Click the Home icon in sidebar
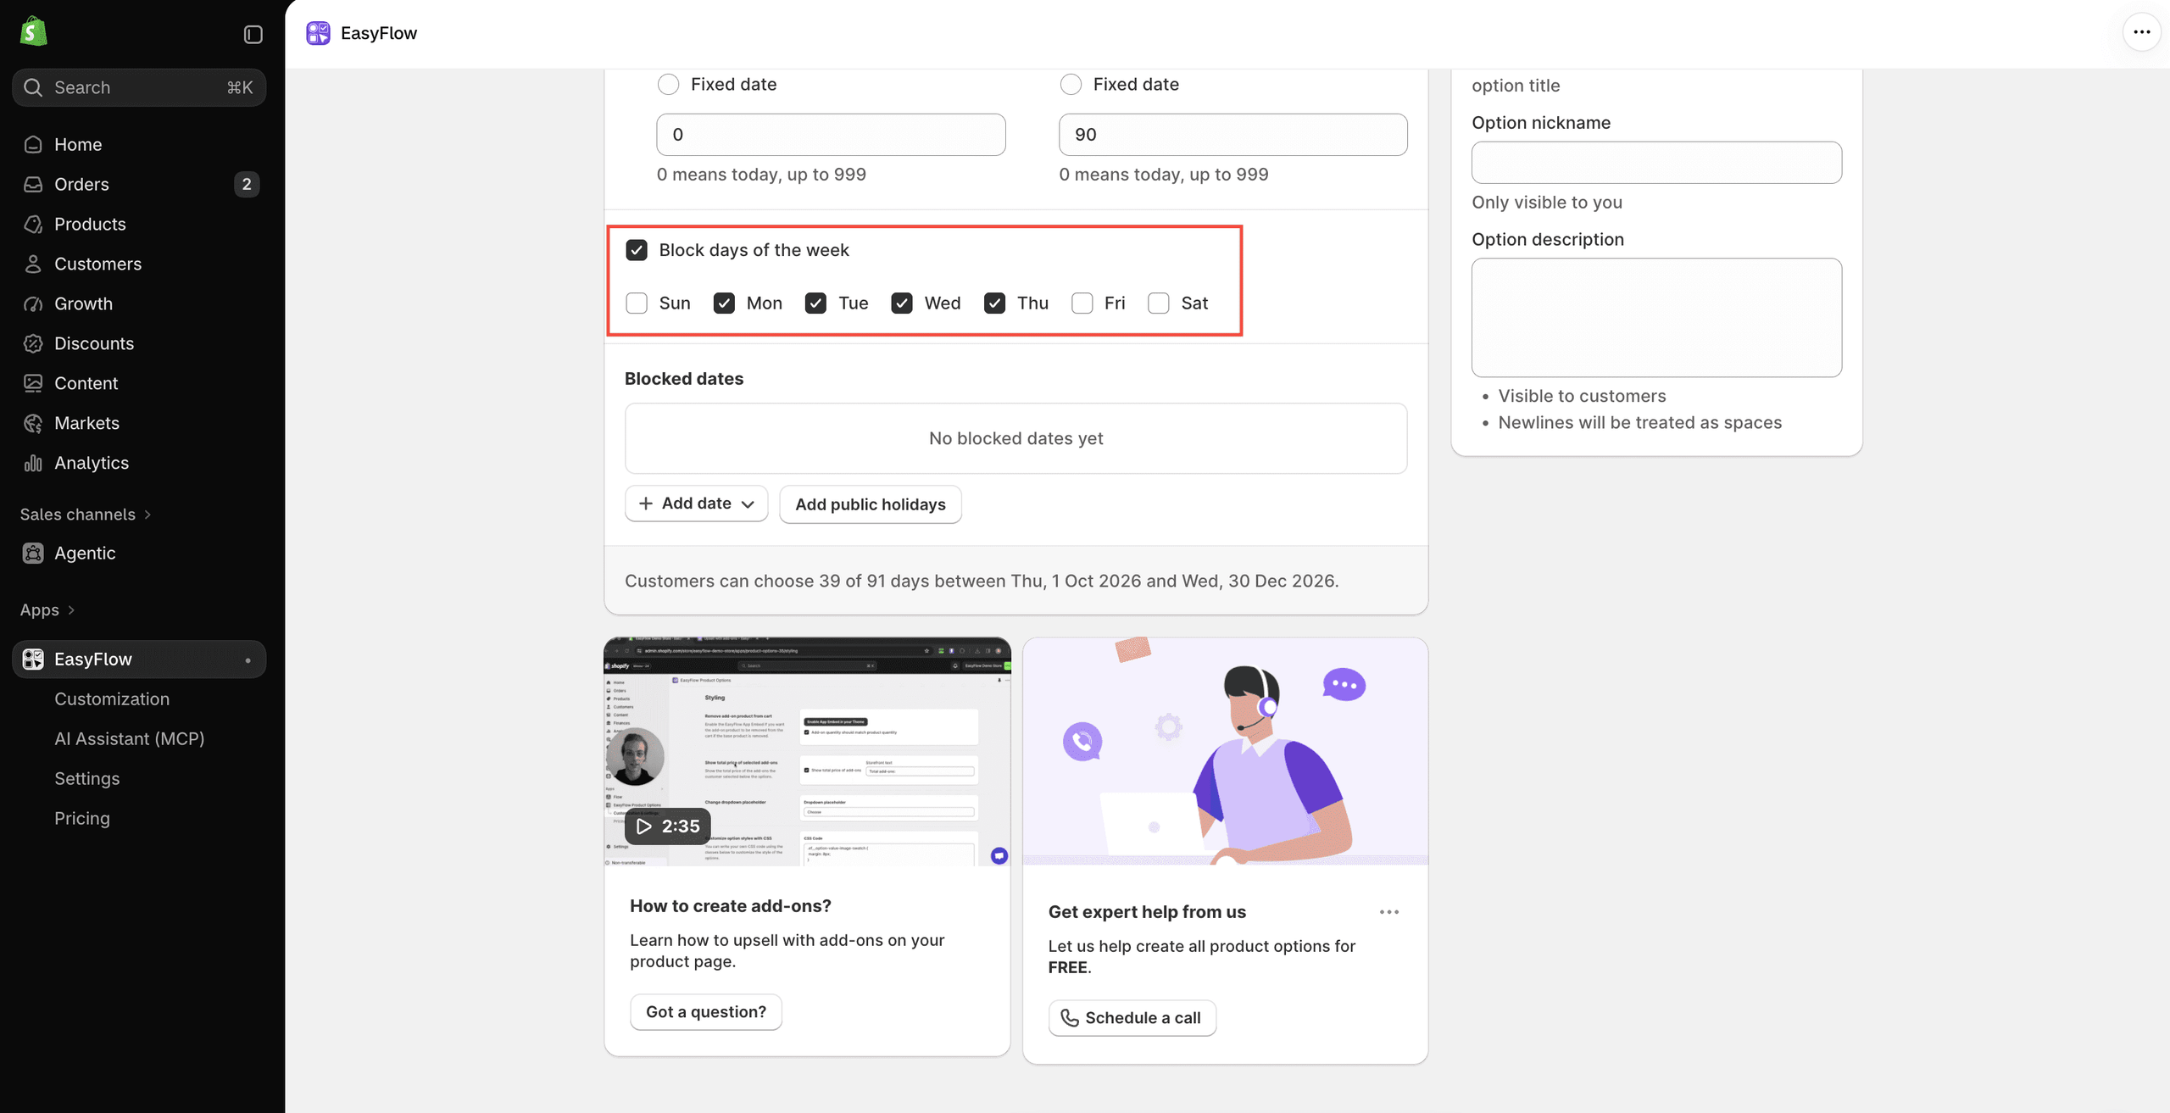Image resolution: width=2170 pixels, height=1113 pixels. tap(33, 144)
